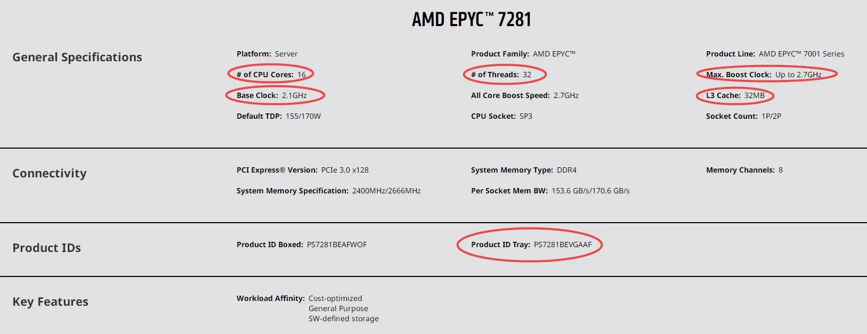This screenshot has width=867, height=334.
Task: Click the circled '# of CPU Cores: 16' entry
Action: tap(271, 75)
